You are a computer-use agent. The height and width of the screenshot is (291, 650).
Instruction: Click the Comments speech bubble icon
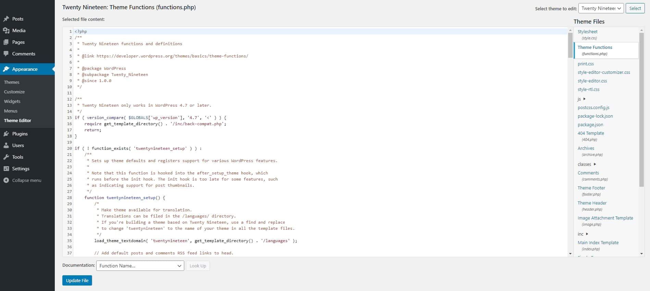pyautogui.click(x=6, y=54)
